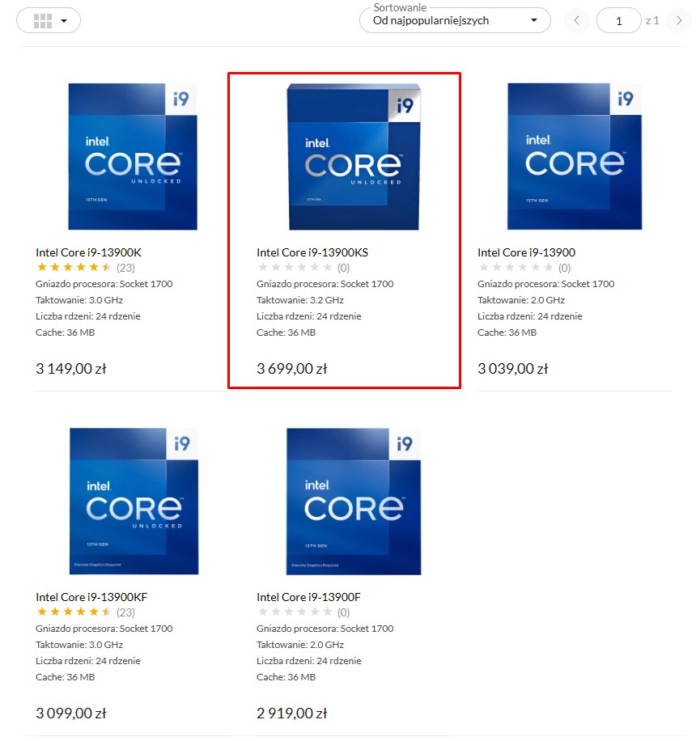The width and height of the screenshot is (700, 741).
Task: Open the grid view layout selector
Action: click(x=49, y=20)
